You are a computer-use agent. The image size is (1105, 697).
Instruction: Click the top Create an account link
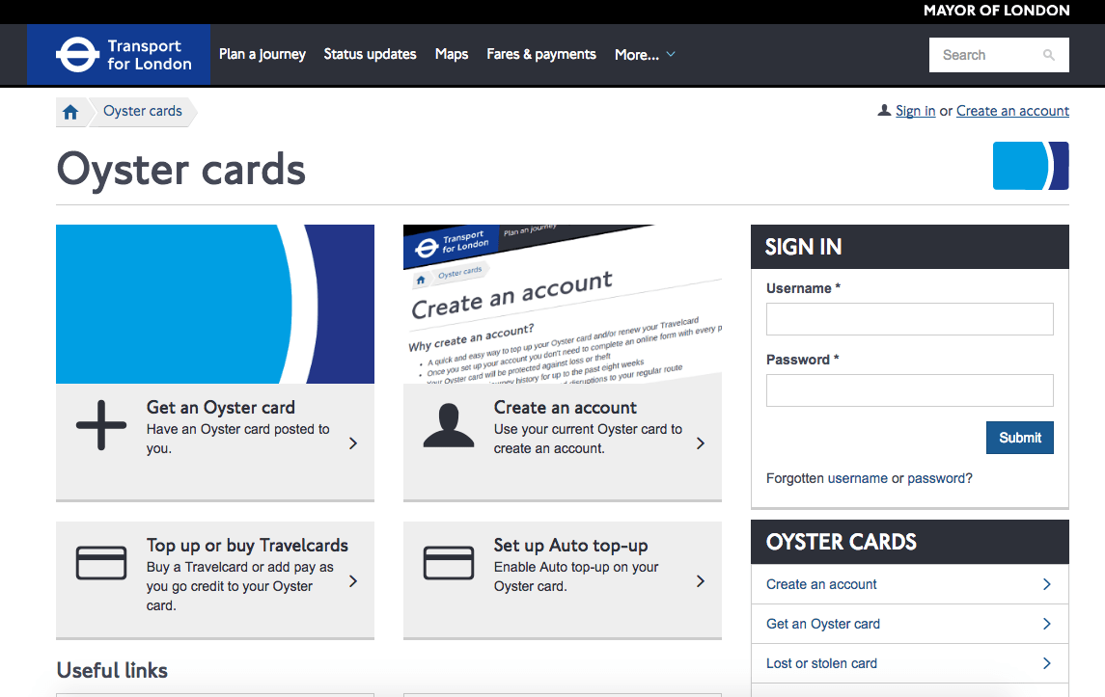point(1012,111)
